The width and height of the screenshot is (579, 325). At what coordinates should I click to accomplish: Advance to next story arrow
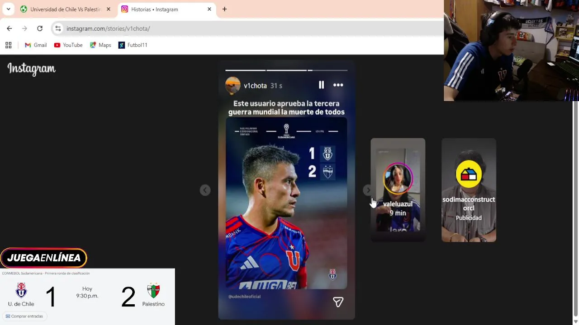pyautogui.click(x=367, y=190)
